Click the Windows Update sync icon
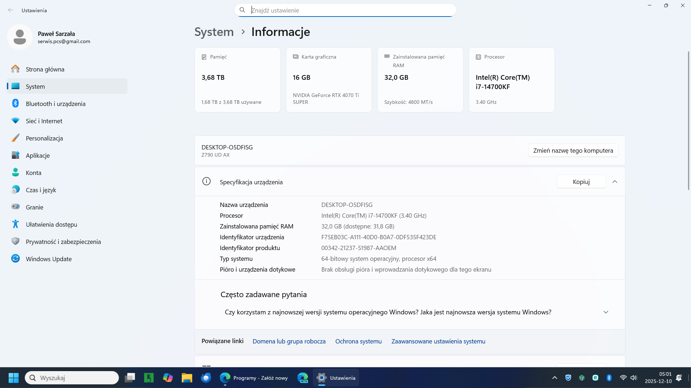The image size is (691, 388). (x=15, y=259)
